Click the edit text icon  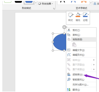(x=69, y=50)
